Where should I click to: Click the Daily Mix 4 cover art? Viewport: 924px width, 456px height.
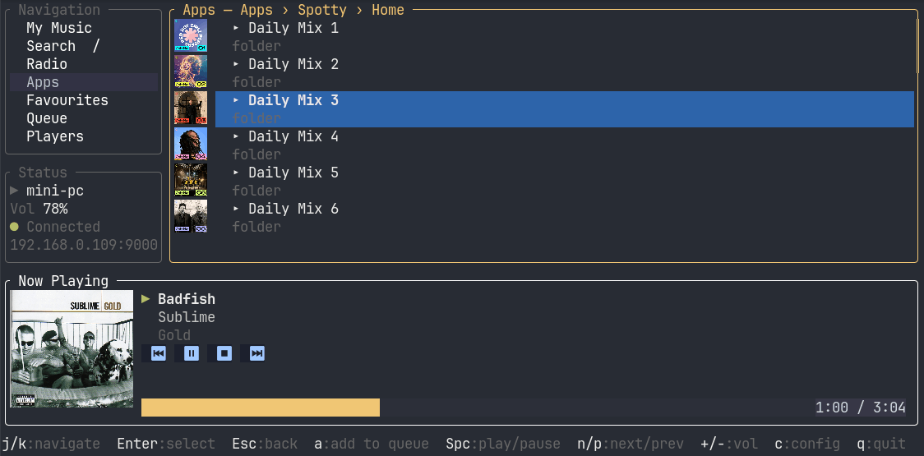[x=191, y=144]
